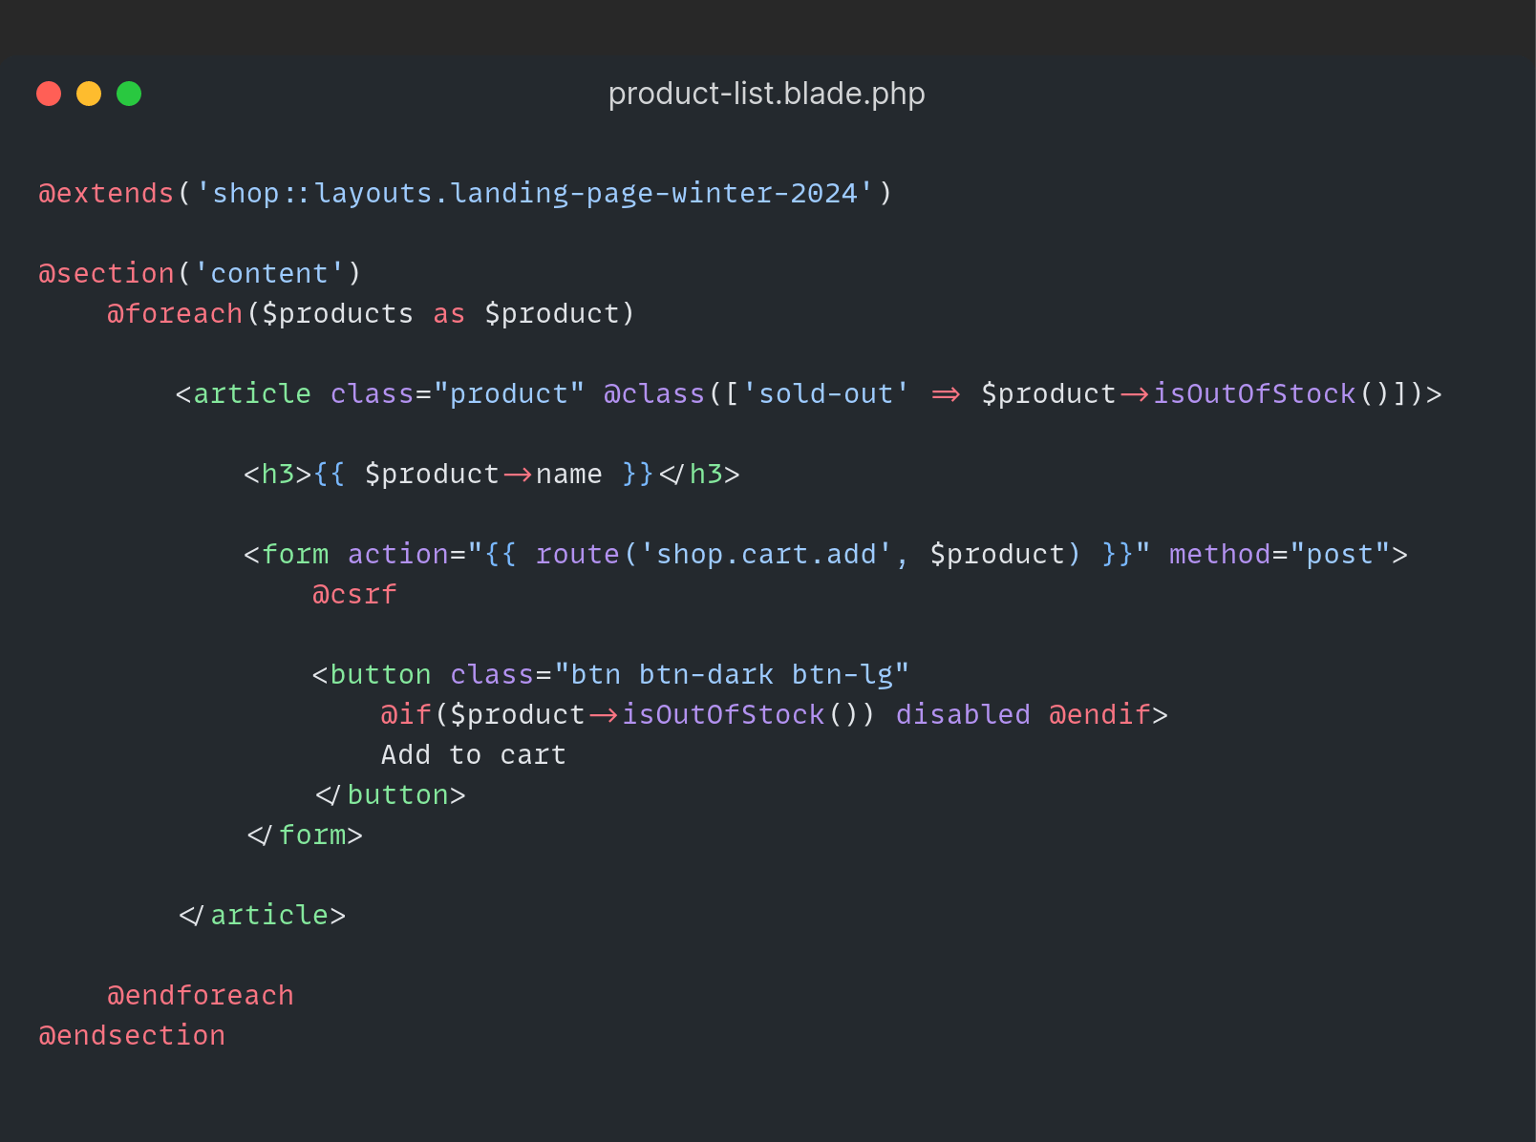
Task: Place cursor on the @endforeach directive
Action: point(201,996)
